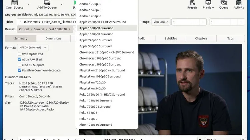
Task: Switch to the Dimensions tab
Action: point(53,38)
